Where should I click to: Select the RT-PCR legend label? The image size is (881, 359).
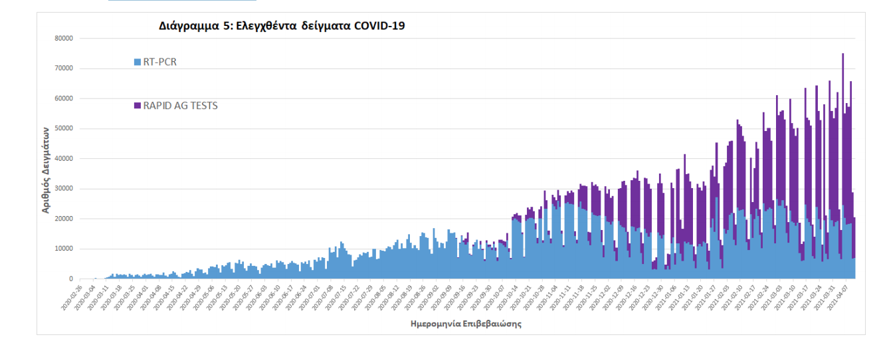(x=159, y=62)
